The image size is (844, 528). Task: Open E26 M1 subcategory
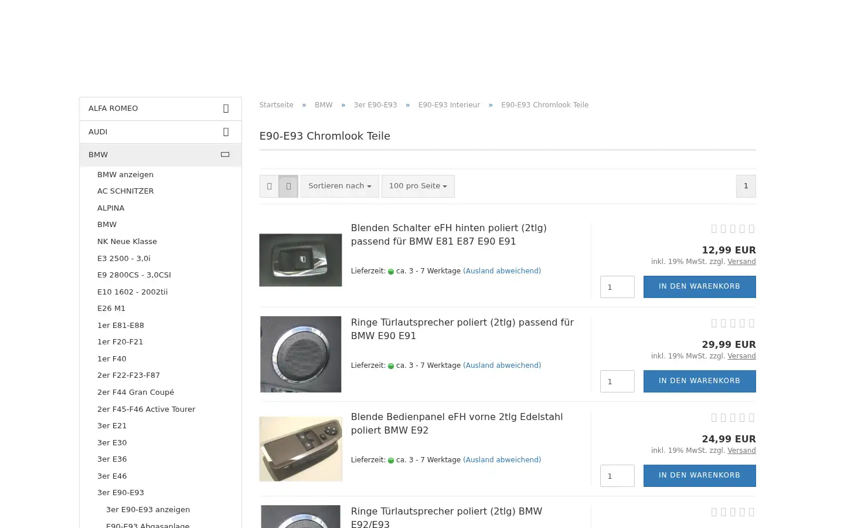coord(111,309)
